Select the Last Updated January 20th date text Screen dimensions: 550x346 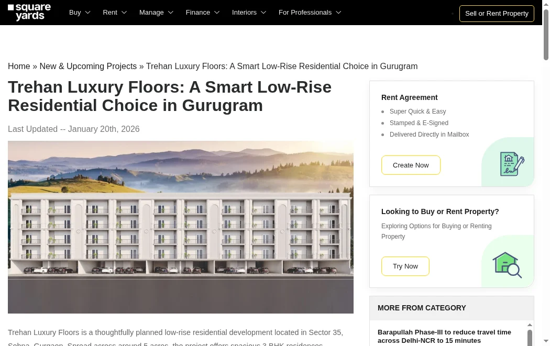tap(74, 129)
